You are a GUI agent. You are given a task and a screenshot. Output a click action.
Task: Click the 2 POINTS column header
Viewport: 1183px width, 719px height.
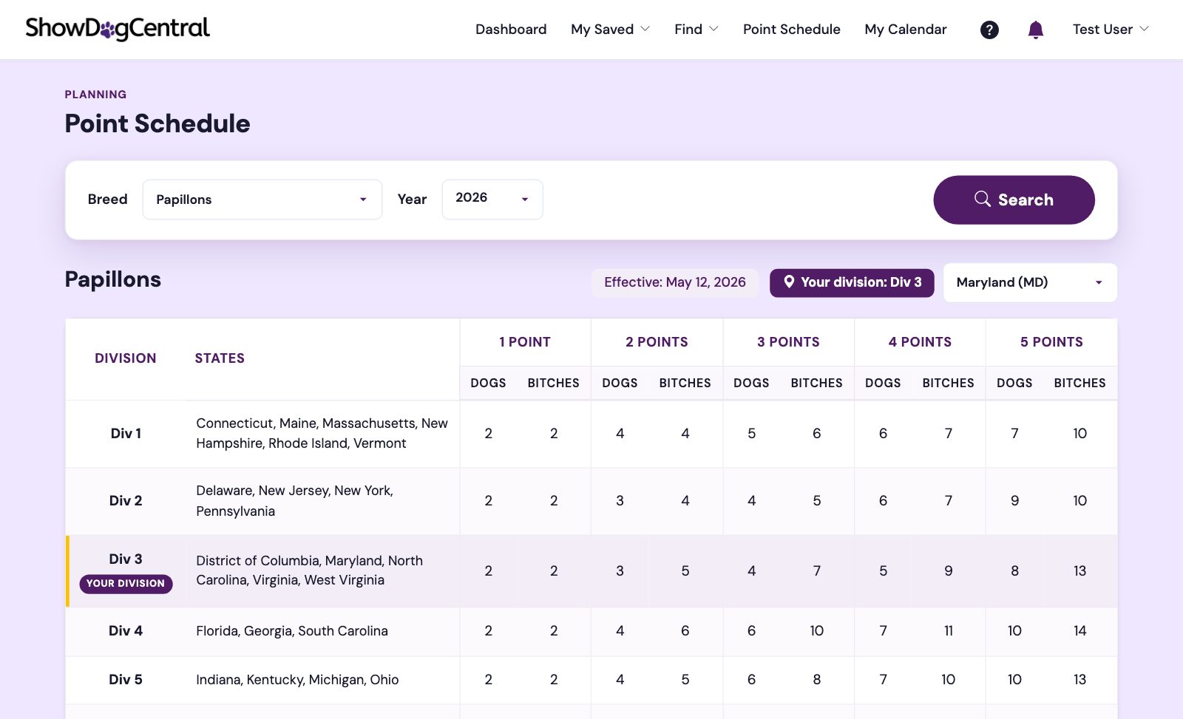pyautogui.click(x=657, y=342)
